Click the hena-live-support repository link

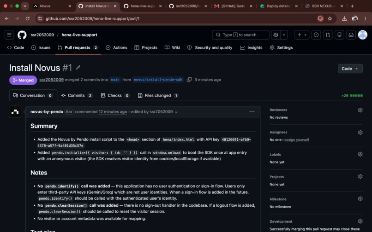79,35
